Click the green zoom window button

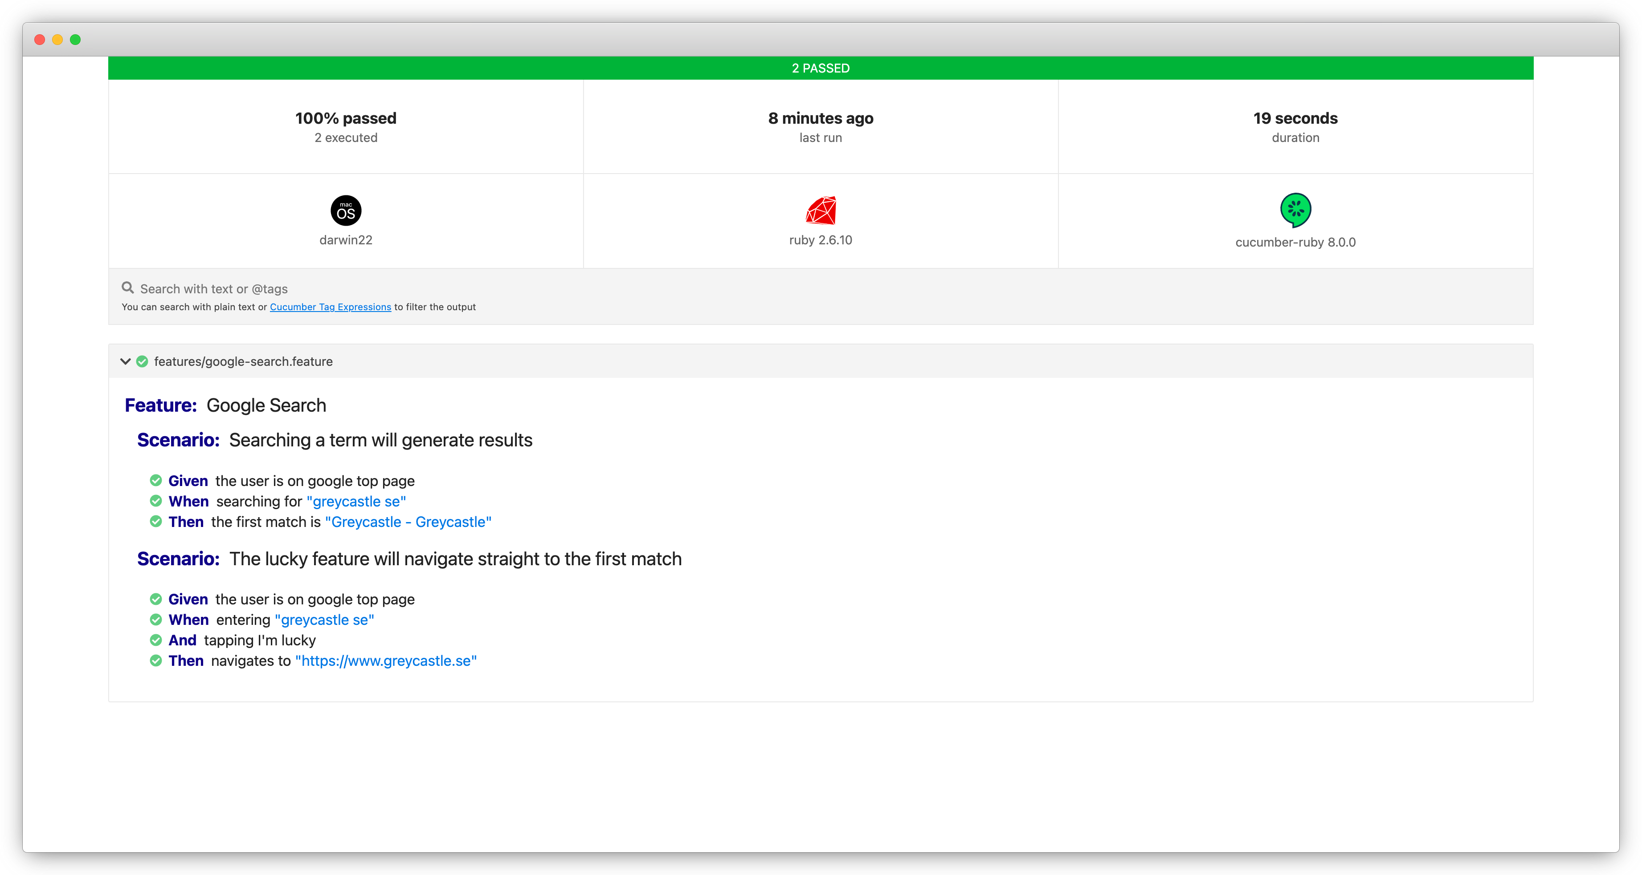click(x=75, y=40)
